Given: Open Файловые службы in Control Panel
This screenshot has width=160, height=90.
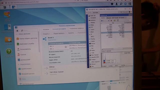Looking at the screenshot, I should coord(25,44).
